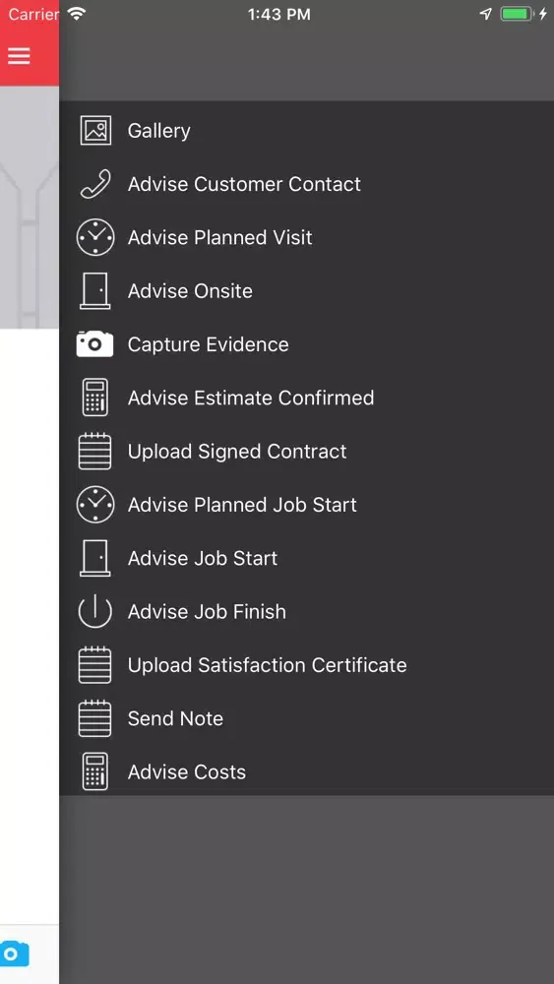Tap calculator icon next to Advise Costs
The height and width of the screenshot is (984, 554).
tap(95, 771)
